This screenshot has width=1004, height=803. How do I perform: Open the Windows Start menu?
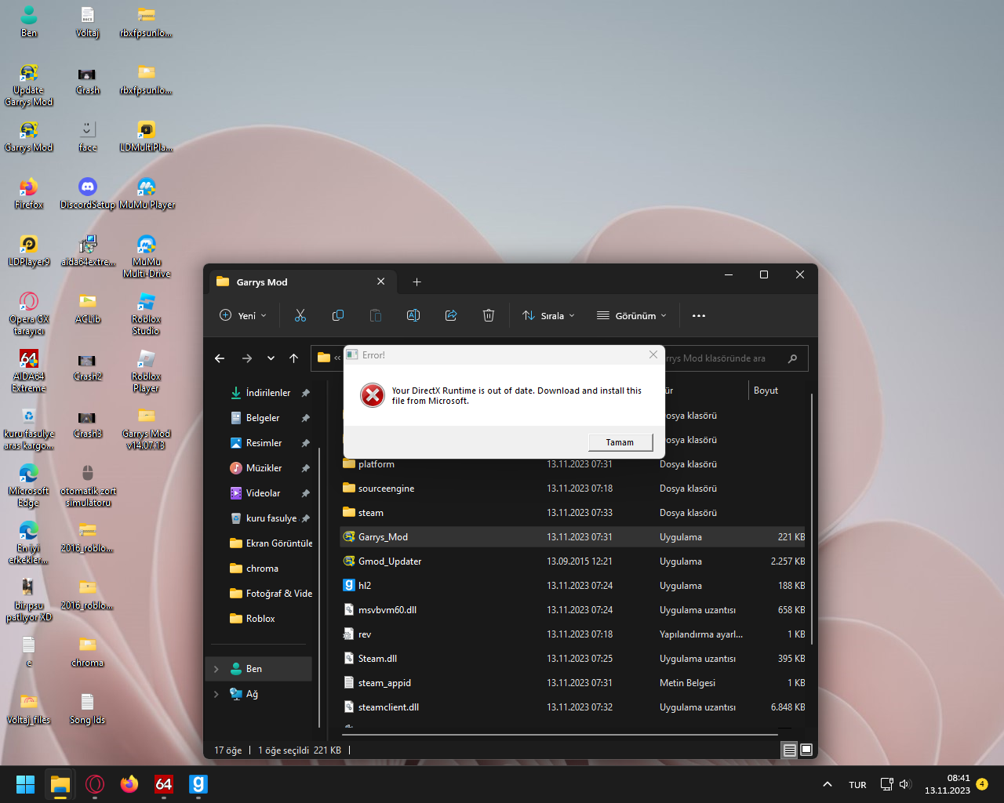pos(26,784)
